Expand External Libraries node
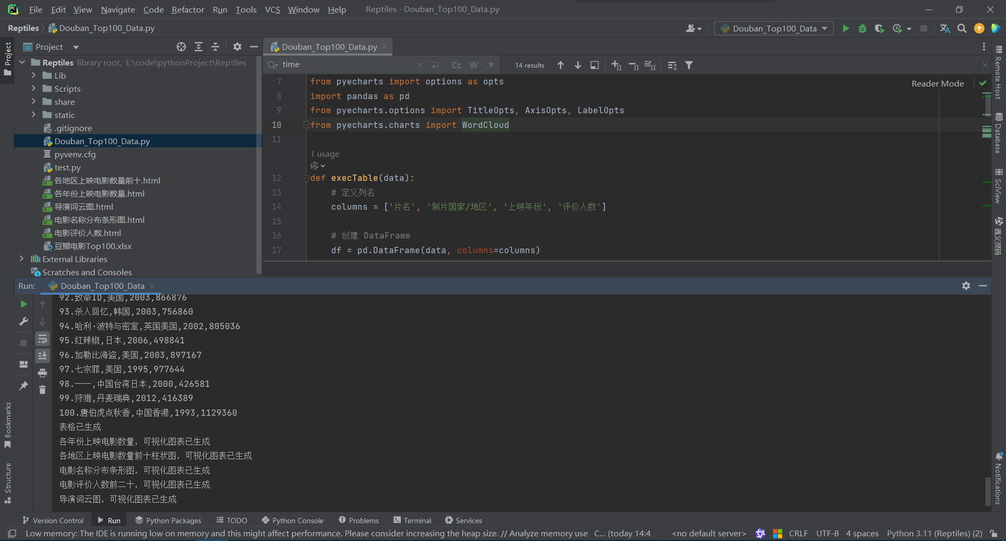The width and height of the screenshot is (1006, 541). pyautogui.click(x=21, y=259)
